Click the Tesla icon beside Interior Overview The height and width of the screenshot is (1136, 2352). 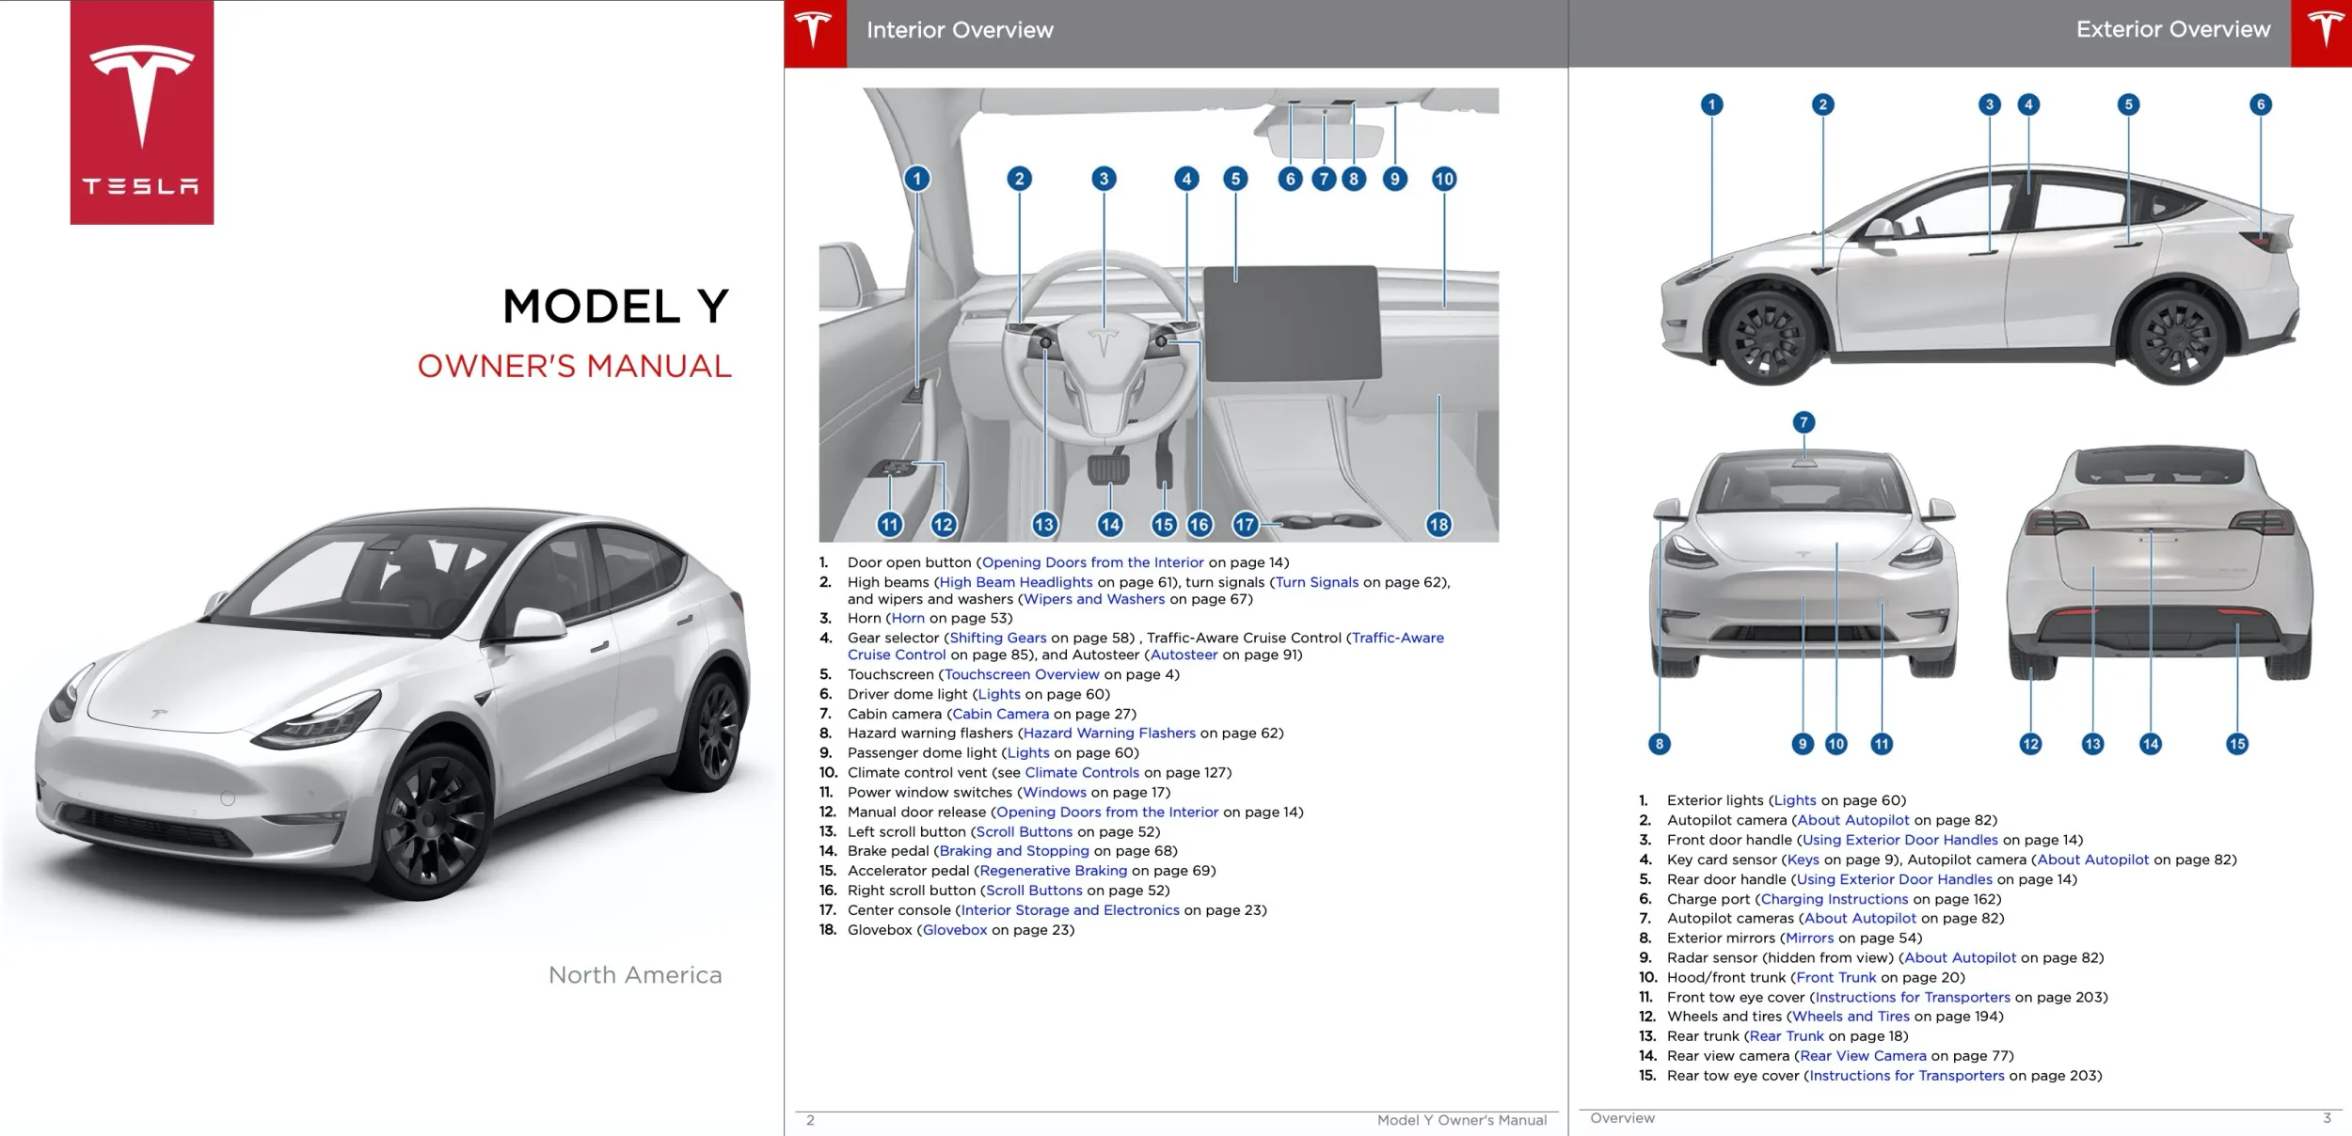pyautogui.click(x=814, y=32)
